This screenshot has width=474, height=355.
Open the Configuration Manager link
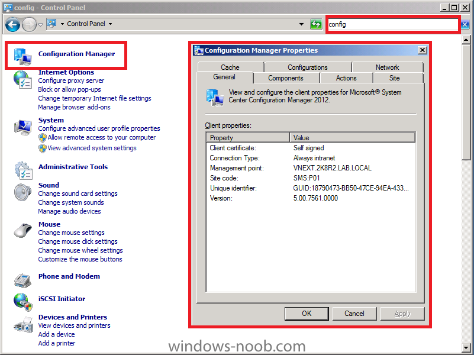point(76,54)
